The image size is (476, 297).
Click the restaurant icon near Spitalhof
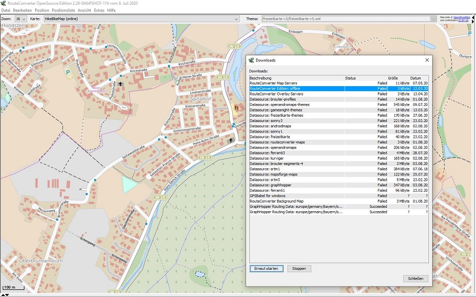click(x=237, y=108)
